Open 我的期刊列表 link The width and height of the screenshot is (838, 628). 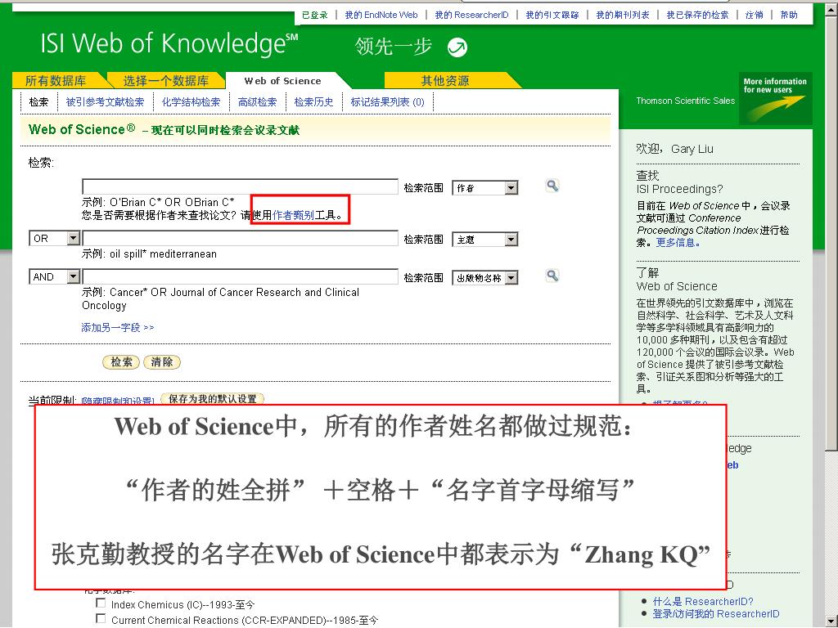pos(623,15)
